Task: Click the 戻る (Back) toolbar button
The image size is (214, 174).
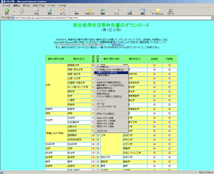Action: click(x=7, y=12)
